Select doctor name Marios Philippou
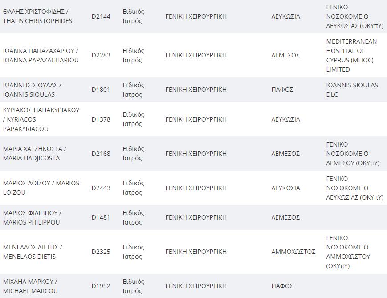The image size is (387, 298). point(33,217)
